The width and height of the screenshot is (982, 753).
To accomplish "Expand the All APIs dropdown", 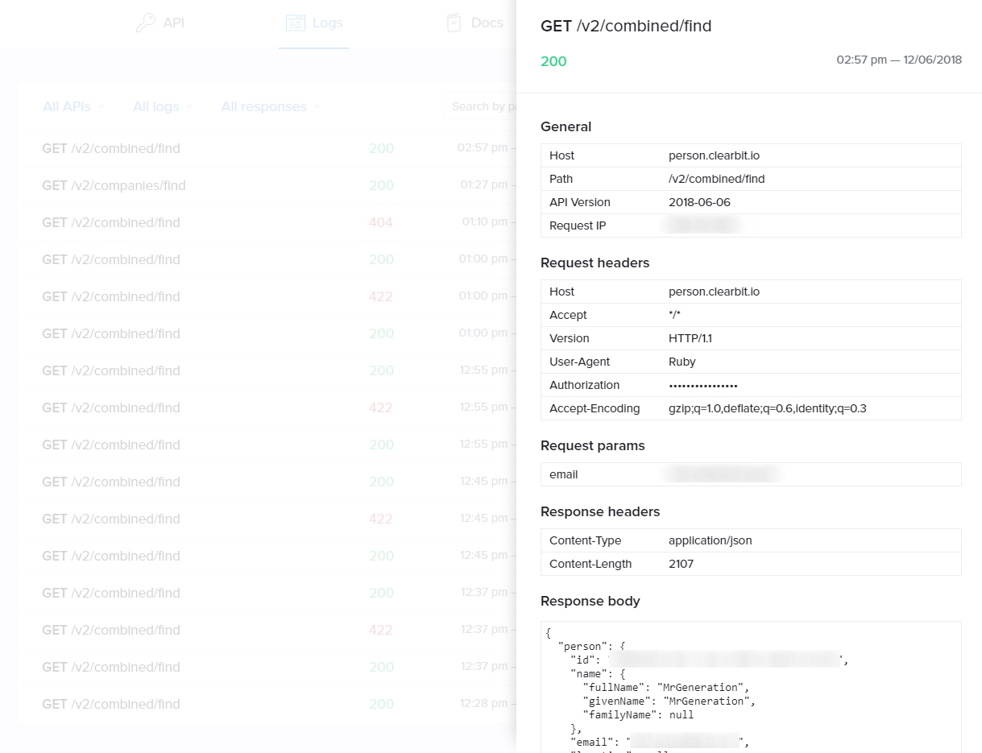I will (x=72, y=106).
